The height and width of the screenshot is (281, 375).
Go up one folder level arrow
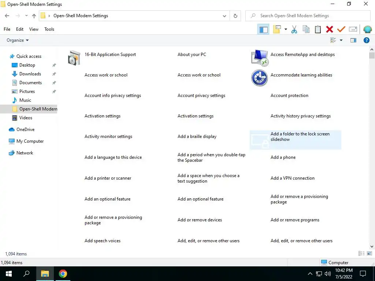click(x=34, y=16)
